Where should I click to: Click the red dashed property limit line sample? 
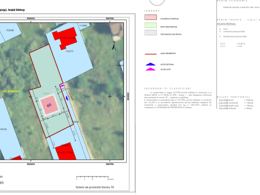pyautogui.click(x=150, y=54)
